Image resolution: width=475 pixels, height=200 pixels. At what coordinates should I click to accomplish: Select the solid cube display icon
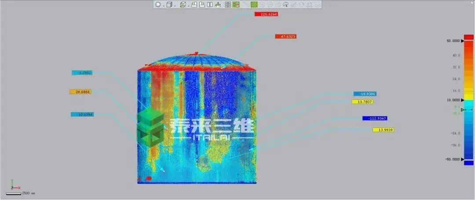169,5
